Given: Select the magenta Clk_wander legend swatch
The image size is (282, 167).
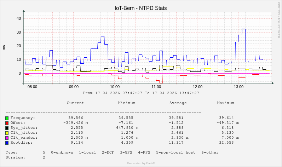Looking at the screenshot, I should (7, 138).
